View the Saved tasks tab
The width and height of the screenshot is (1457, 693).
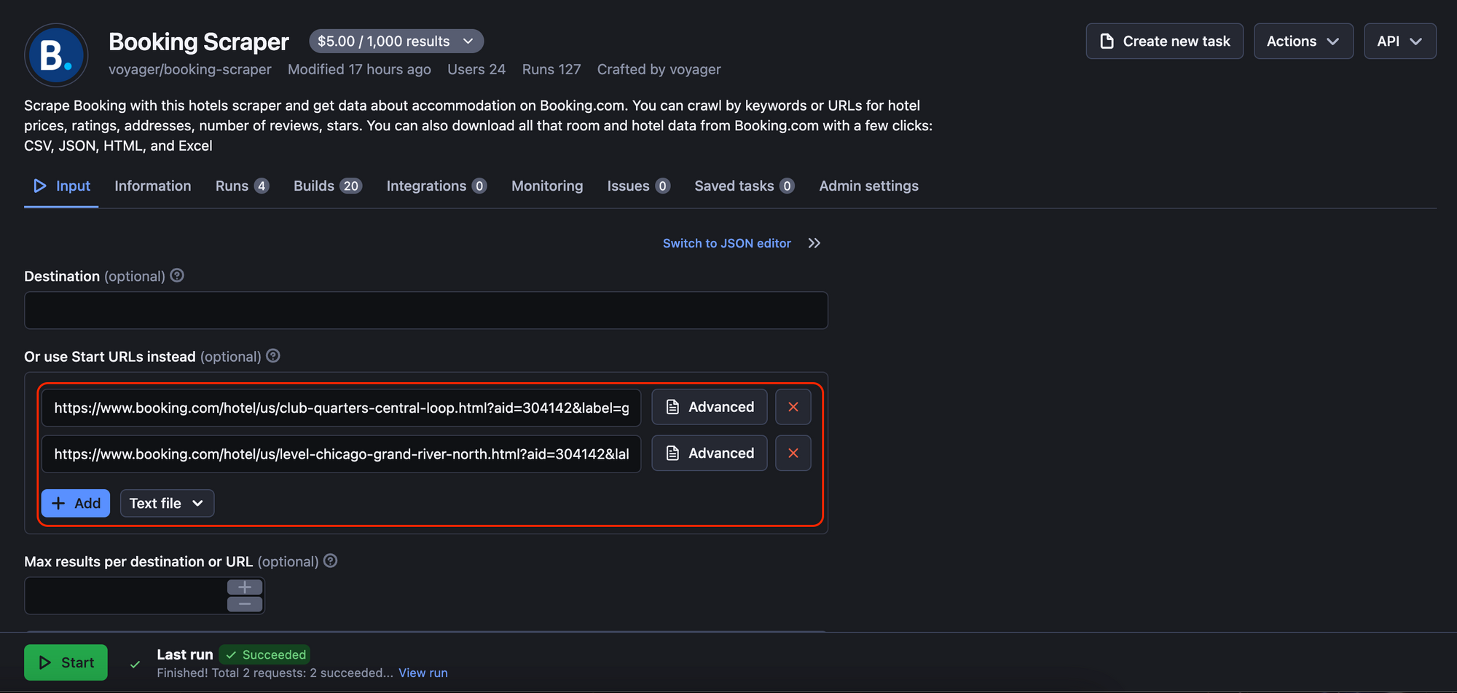pyautogui.click(x=745, y=186)
